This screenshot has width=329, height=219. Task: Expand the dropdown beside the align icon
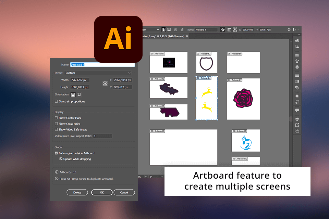click(298, 29)
